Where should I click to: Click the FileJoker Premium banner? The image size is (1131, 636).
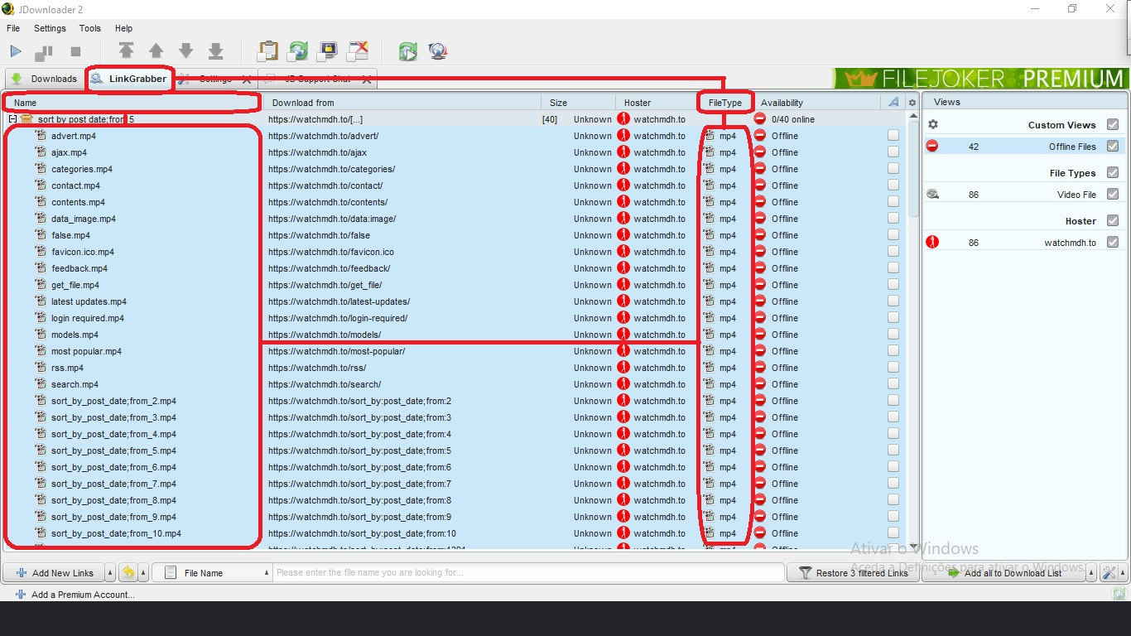[980, 79]
